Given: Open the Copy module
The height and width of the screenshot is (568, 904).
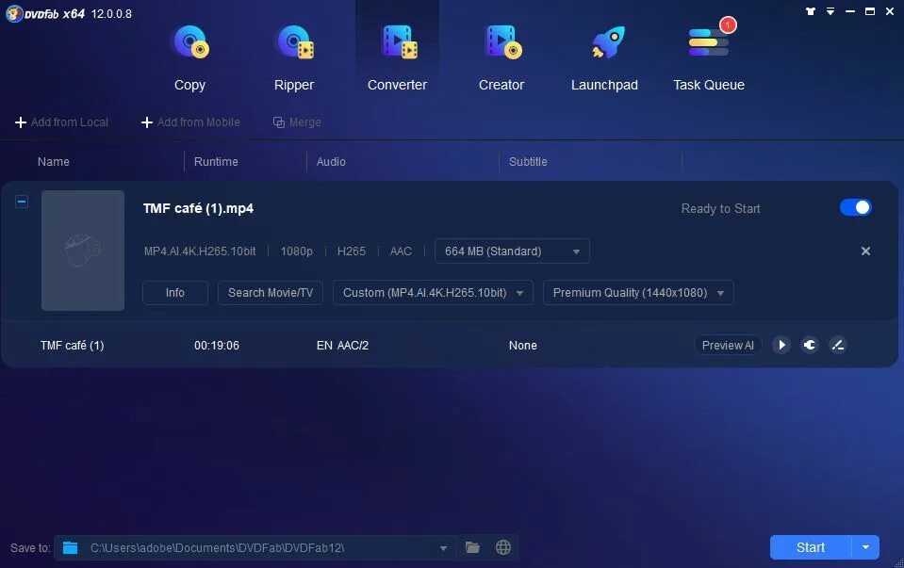Looking at the screenshot, I should point(189,57).
